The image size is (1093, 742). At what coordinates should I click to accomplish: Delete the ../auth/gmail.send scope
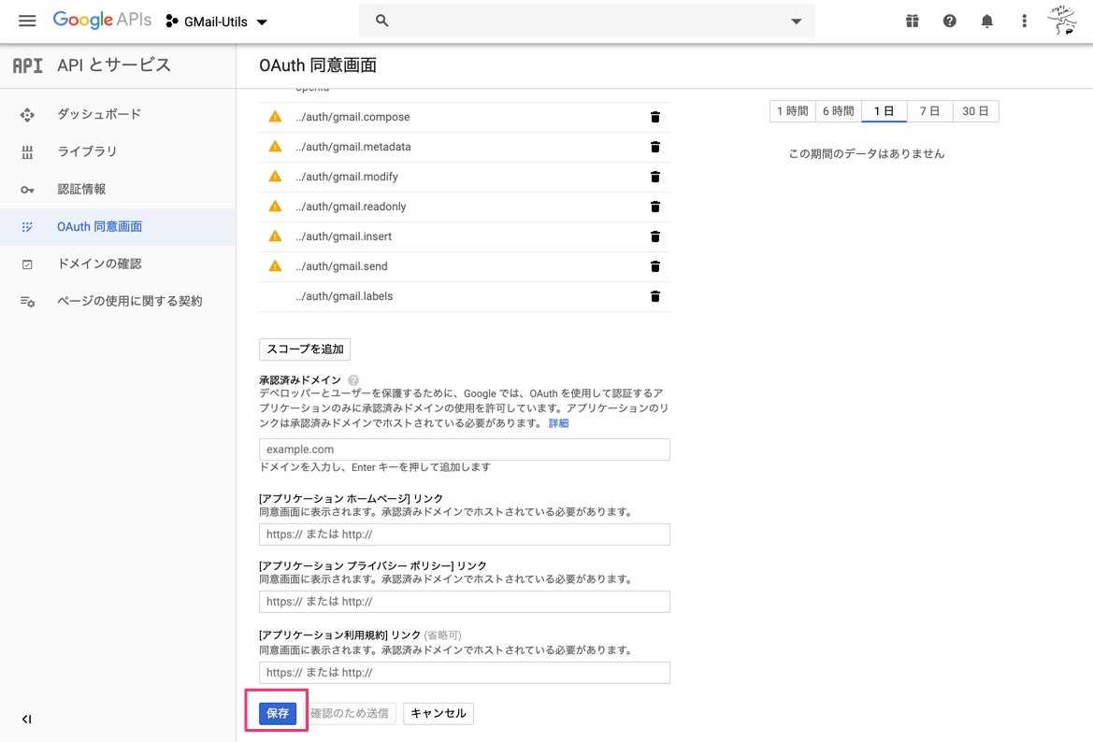click(654, 266)
